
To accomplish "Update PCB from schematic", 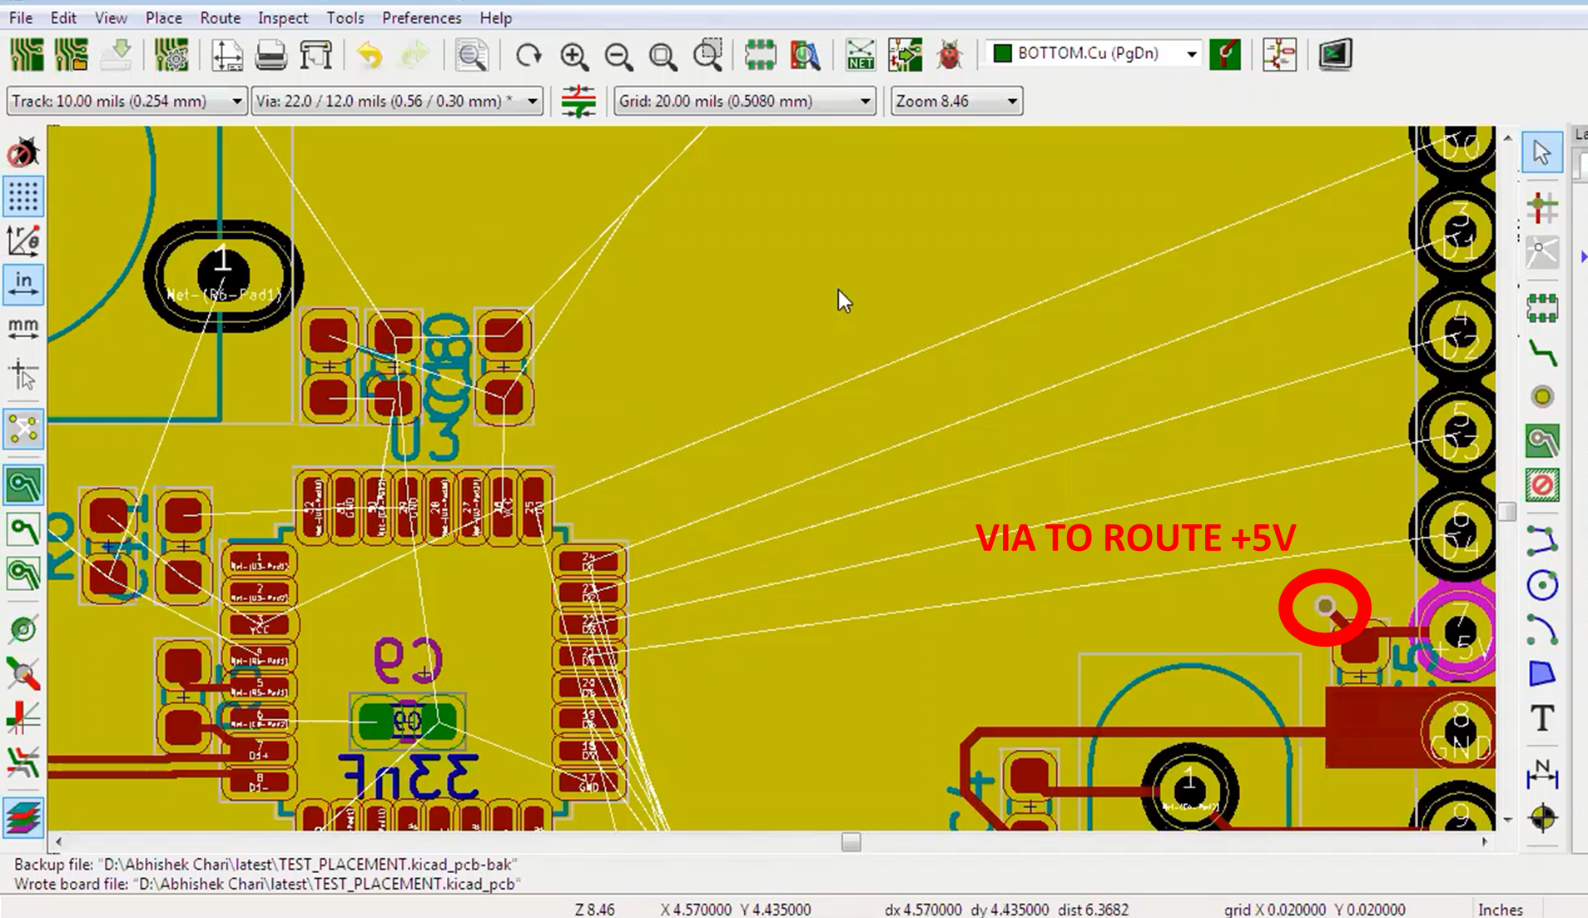I will click(905, 55).
